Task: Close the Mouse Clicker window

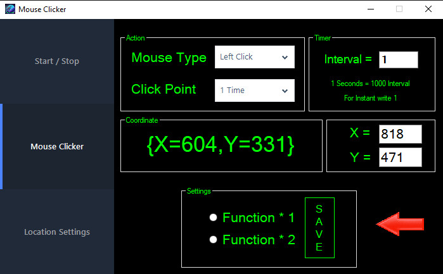Action: [x=428, y=9]
